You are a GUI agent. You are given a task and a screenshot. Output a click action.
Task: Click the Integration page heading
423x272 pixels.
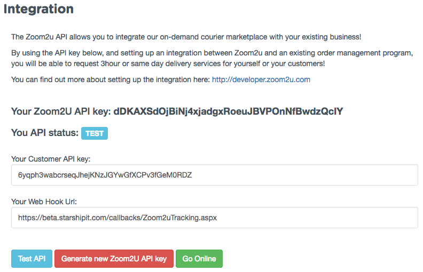[38, 9]
